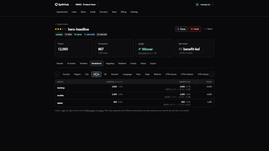Switch to the Notes tab
269x151 pixels.
point(143,64)
